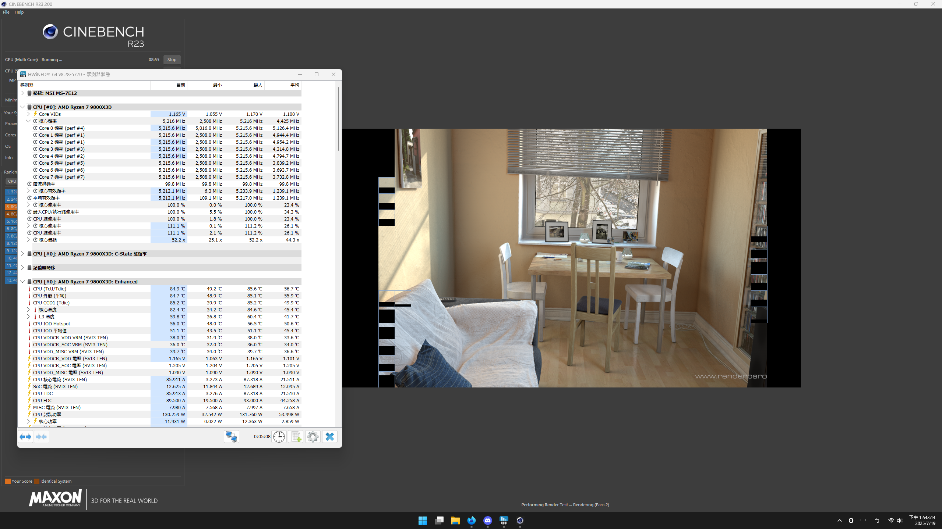Open the File menu in Cinebench
942x529 pixels.
[6, 12]
